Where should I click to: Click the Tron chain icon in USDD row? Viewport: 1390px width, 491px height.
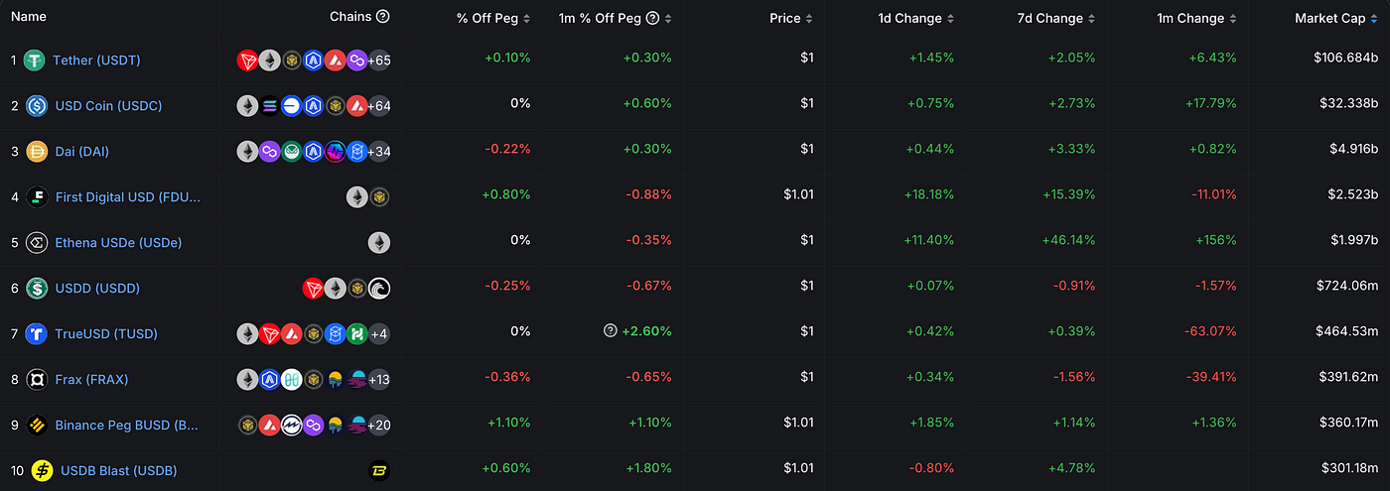(313, 289)
